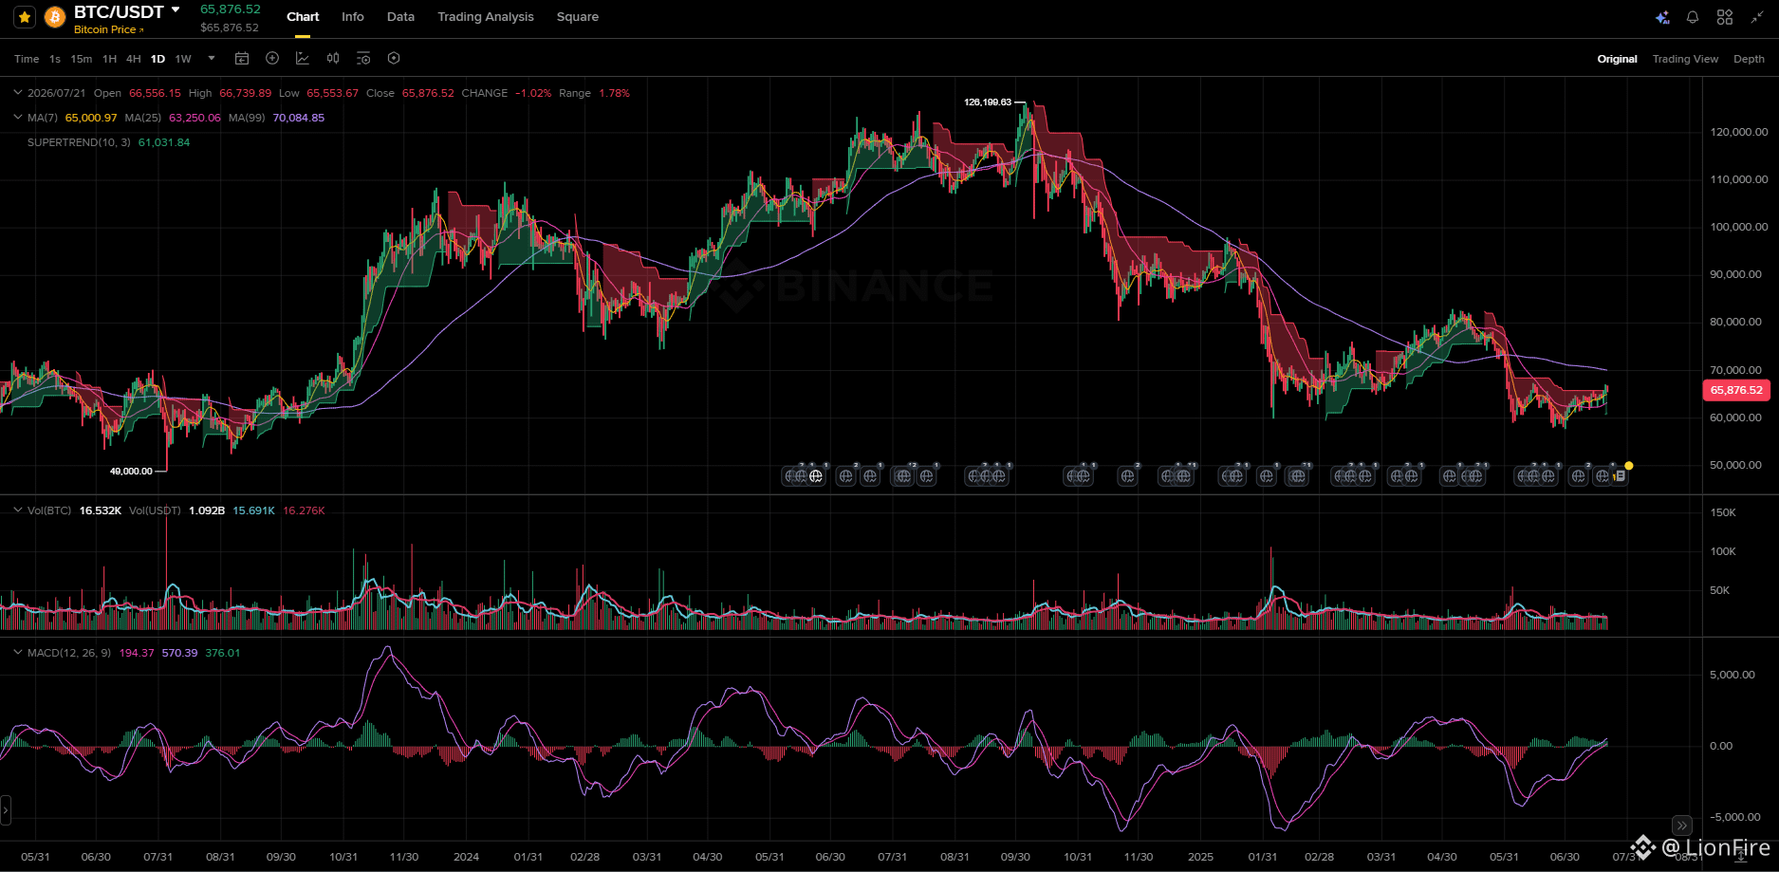Click the collapse chart arrows icon
The image size is (1779, 872).
pos(1757,17)
